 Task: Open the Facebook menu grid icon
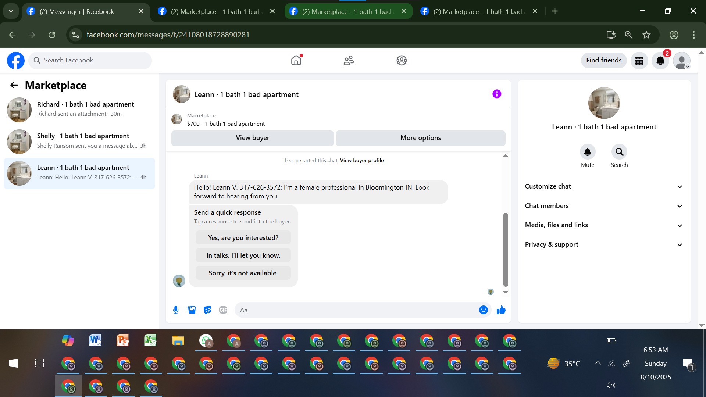click(x=639, y=61)
